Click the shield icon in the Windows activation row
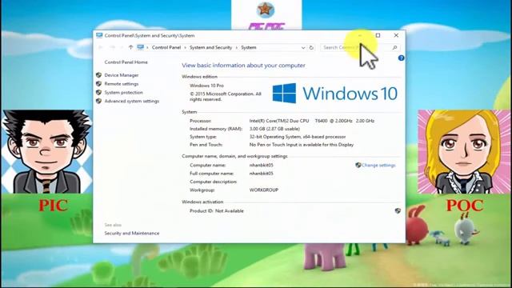 pos(398,210)
